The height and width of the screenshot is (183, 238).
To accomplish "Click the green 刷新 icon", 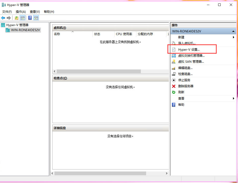I will click(x=174, y=92).
